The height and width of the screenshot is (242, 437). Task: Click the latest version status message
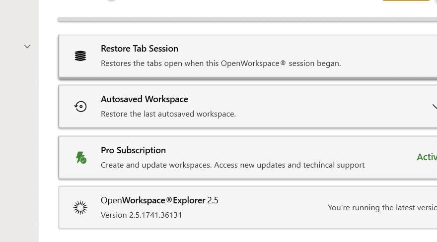(382, 208)
